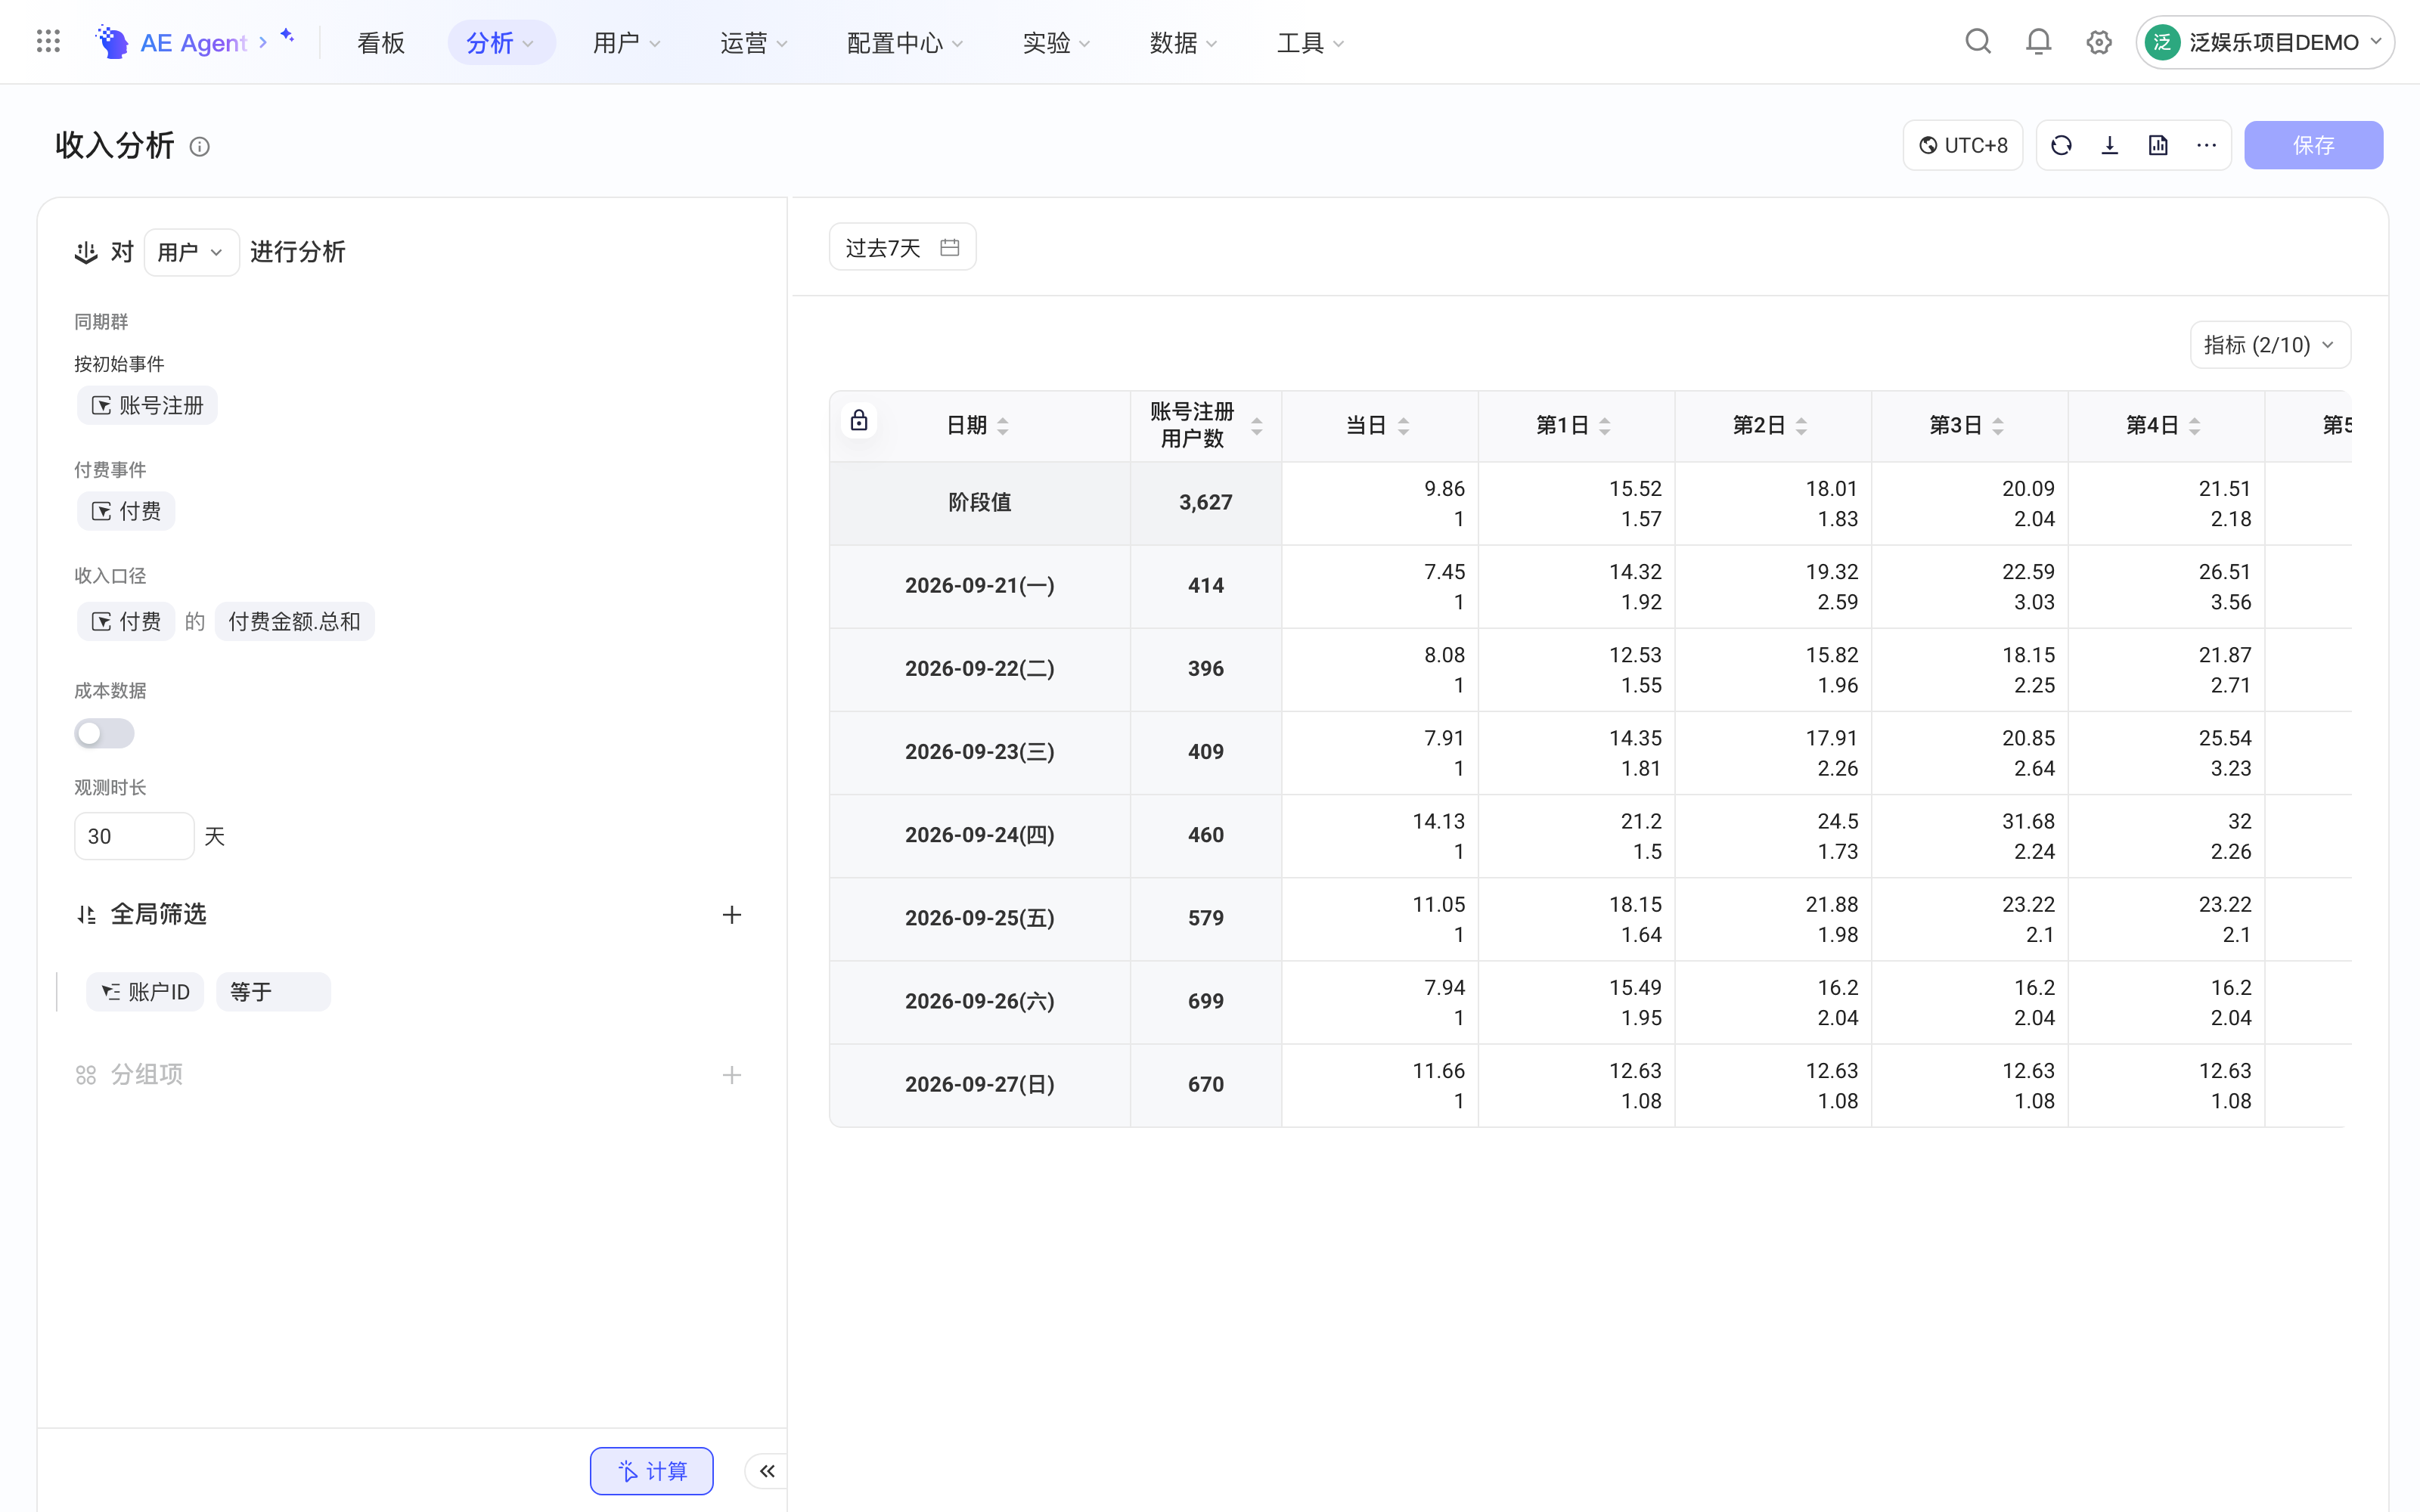Collapse the left panel with double-arrow icon
This screenshot has width=2420, height=1512.
click(767, 1471)
